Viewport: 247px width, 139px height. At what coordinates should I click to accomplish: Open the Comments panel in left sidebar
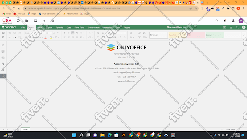(x=3, y=52)
